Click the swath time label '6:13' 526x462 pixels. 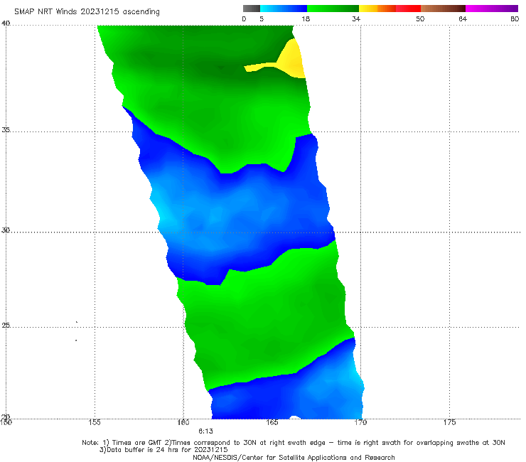pos(205,431)
